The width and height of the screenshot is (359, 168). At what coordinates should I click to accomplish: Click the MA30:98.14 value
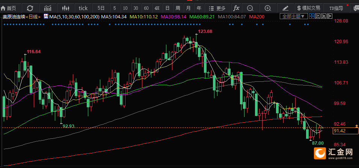[173, 16]
